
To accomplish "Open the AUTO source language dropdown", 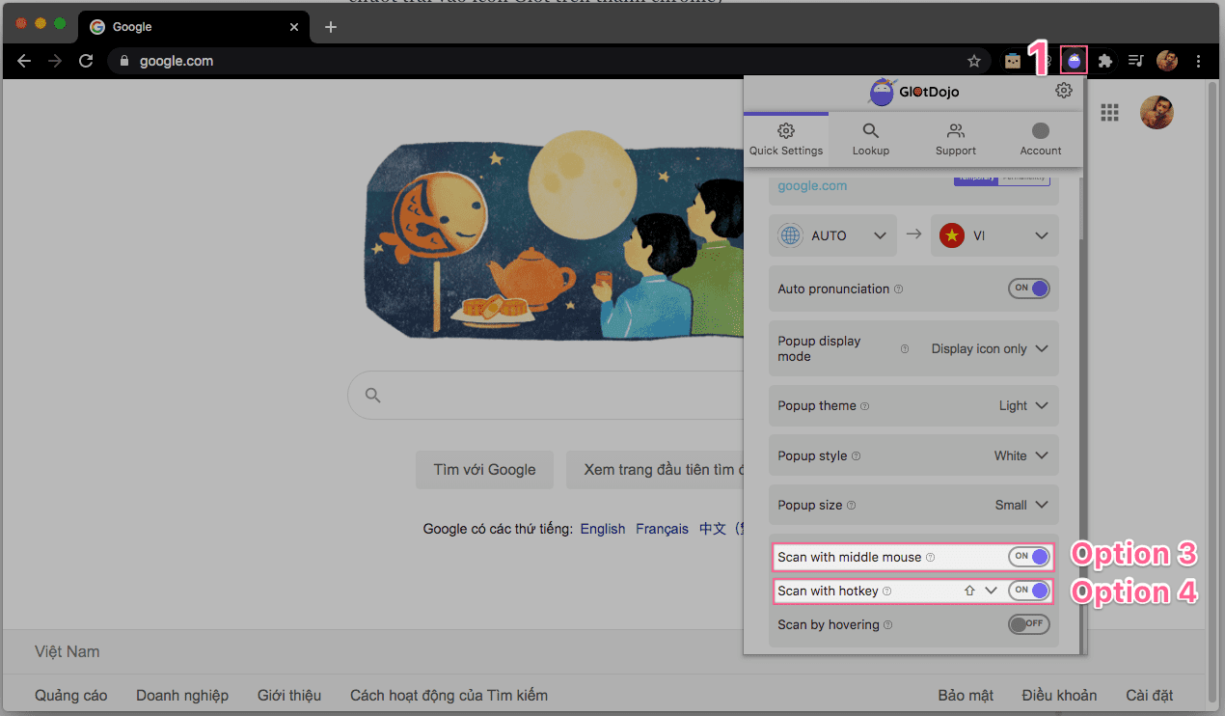I will tap(832, 235).
